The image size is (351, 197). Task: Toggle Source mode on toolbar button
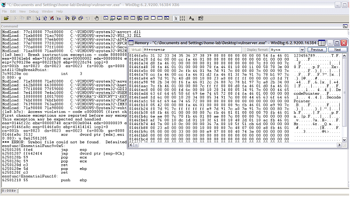pyautogui.click(x=175, y=18)
